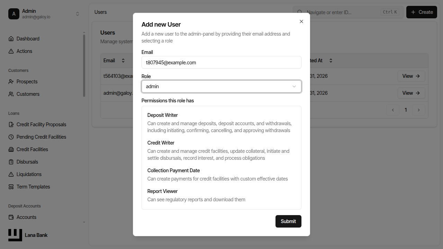This screenshot has height=249, width=443.
Task: Go to next page of users
Action: click(x=419, y=110)
